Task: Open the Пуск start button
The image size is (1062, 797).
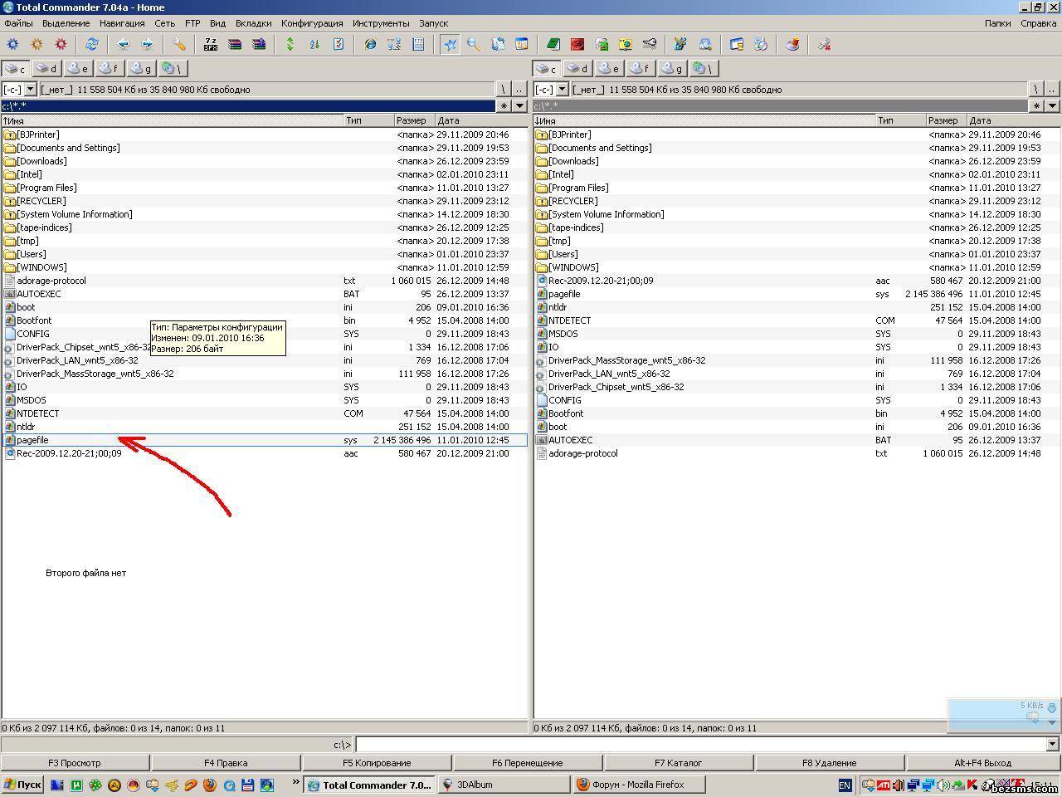Action: (x=22, y=785)
